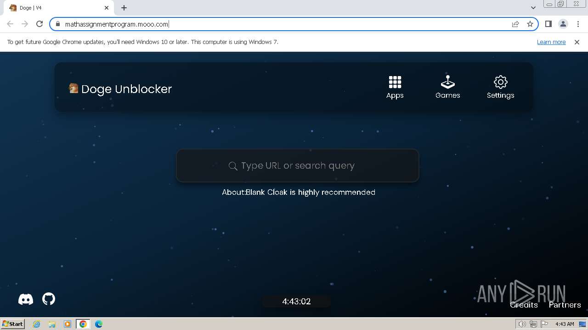The image size is (588, 330).
Task: Open the Settings gear page
Action: click(500, 88)
